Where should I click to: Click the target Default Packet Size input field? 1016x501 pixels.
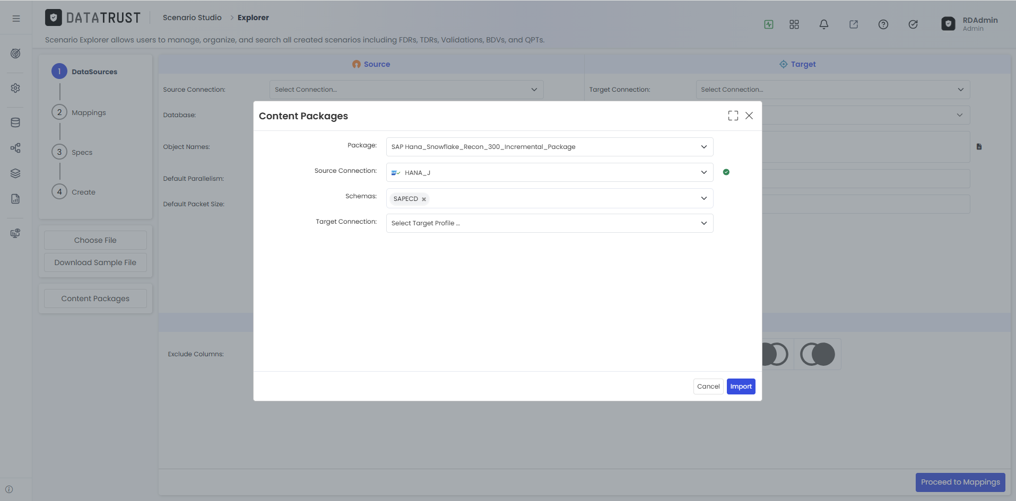point(866,204)
